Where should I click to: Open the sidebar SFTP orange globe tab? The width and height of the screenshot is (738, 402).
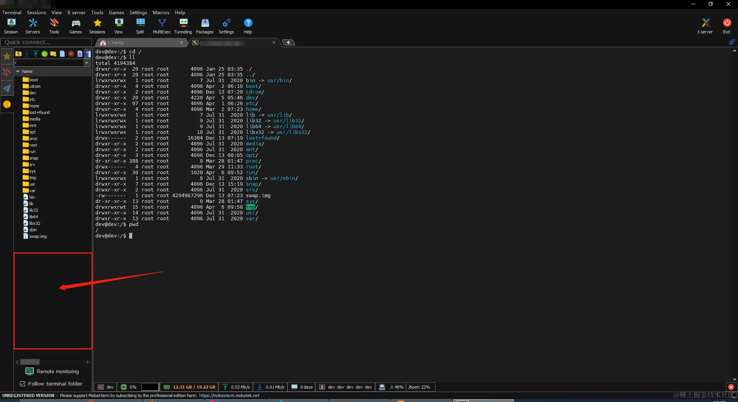[7, 104]
